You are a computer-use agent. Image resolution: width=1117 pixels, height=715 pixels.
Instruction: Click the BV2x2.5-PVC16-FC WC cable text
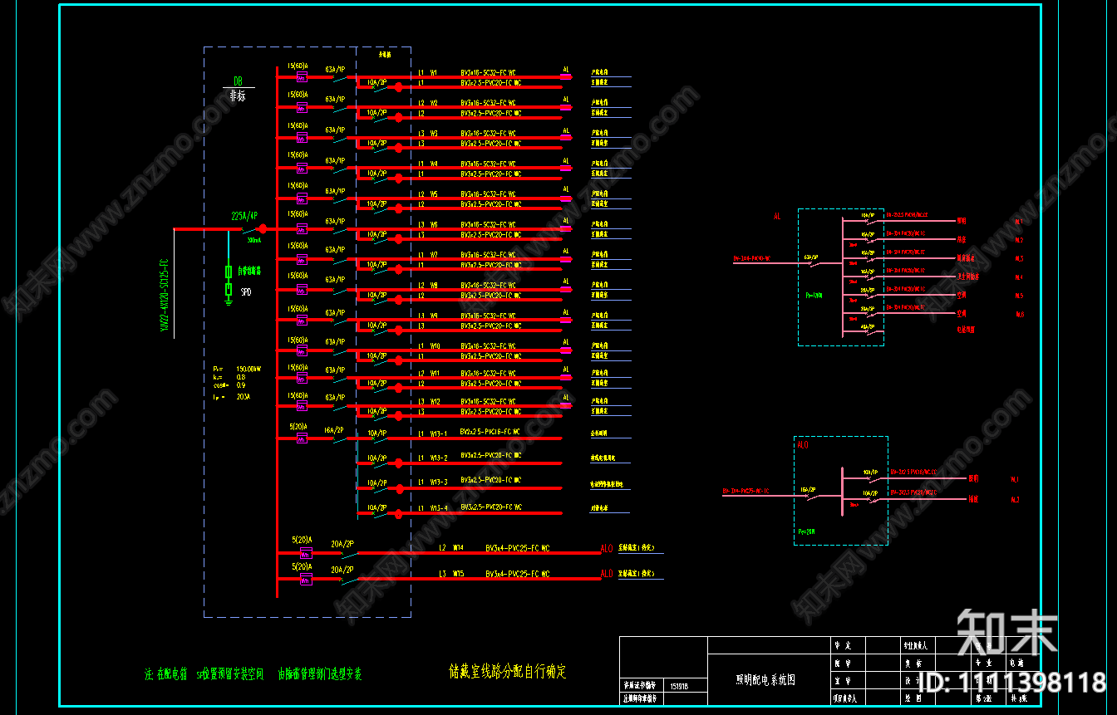pyautogui.click(x=490, y=432)
